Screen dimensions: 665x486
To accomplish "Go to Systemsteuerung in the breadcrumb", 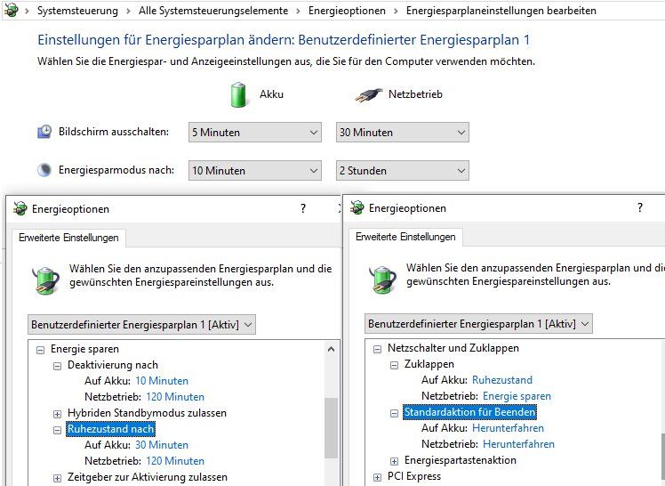I will click(x=77, y=11).
